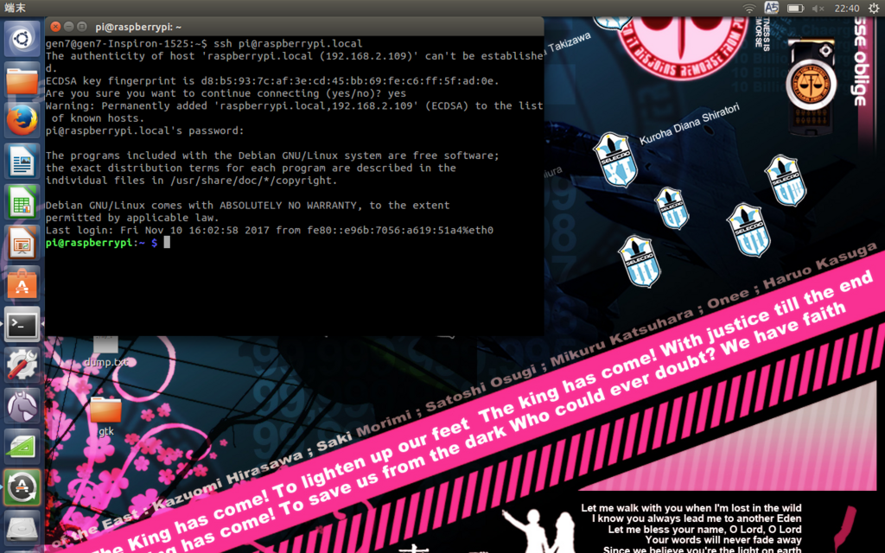This screenshot has height=553, width=885.
Task: Open Software Updater from the launcher
Action: pos(22,486)
